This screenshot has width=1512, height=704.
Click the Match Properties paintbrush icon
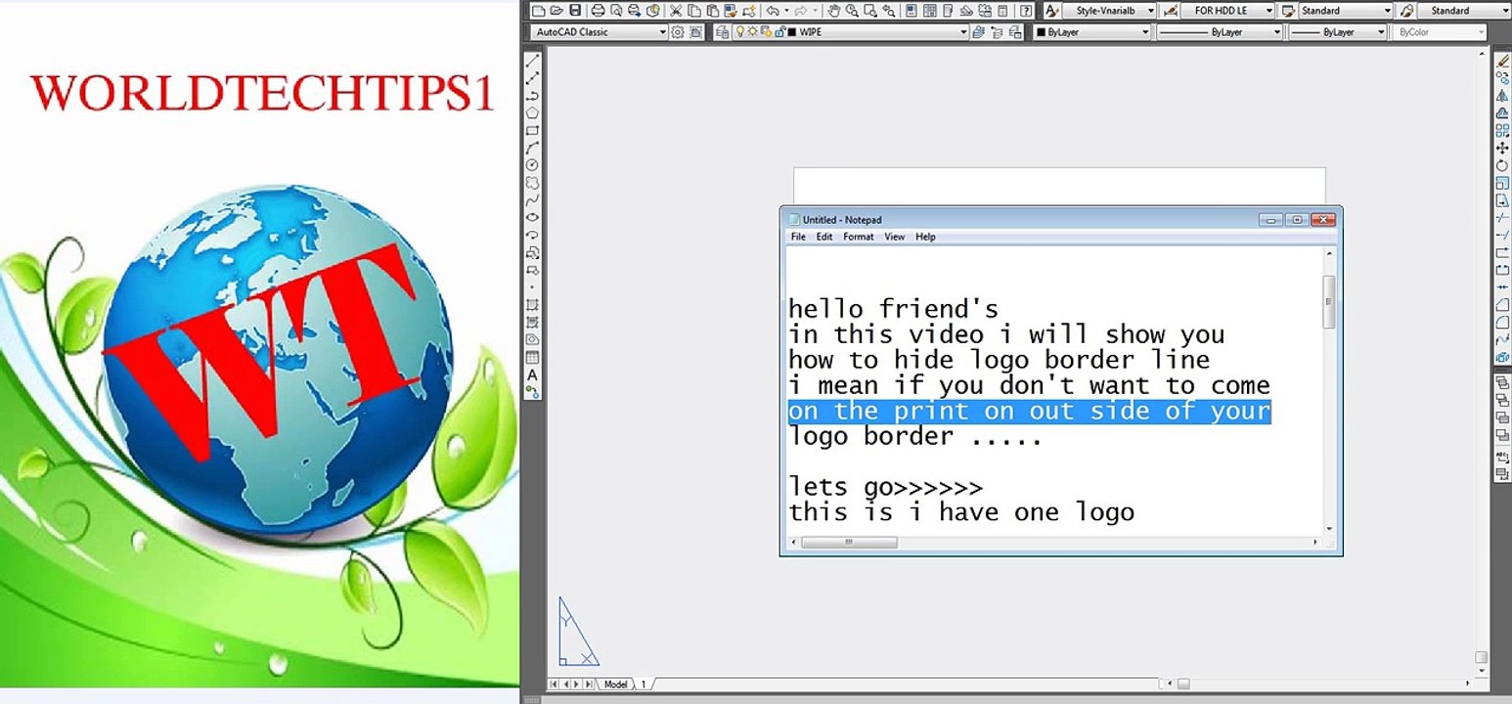pyautogui.click(x=731, y=11)
